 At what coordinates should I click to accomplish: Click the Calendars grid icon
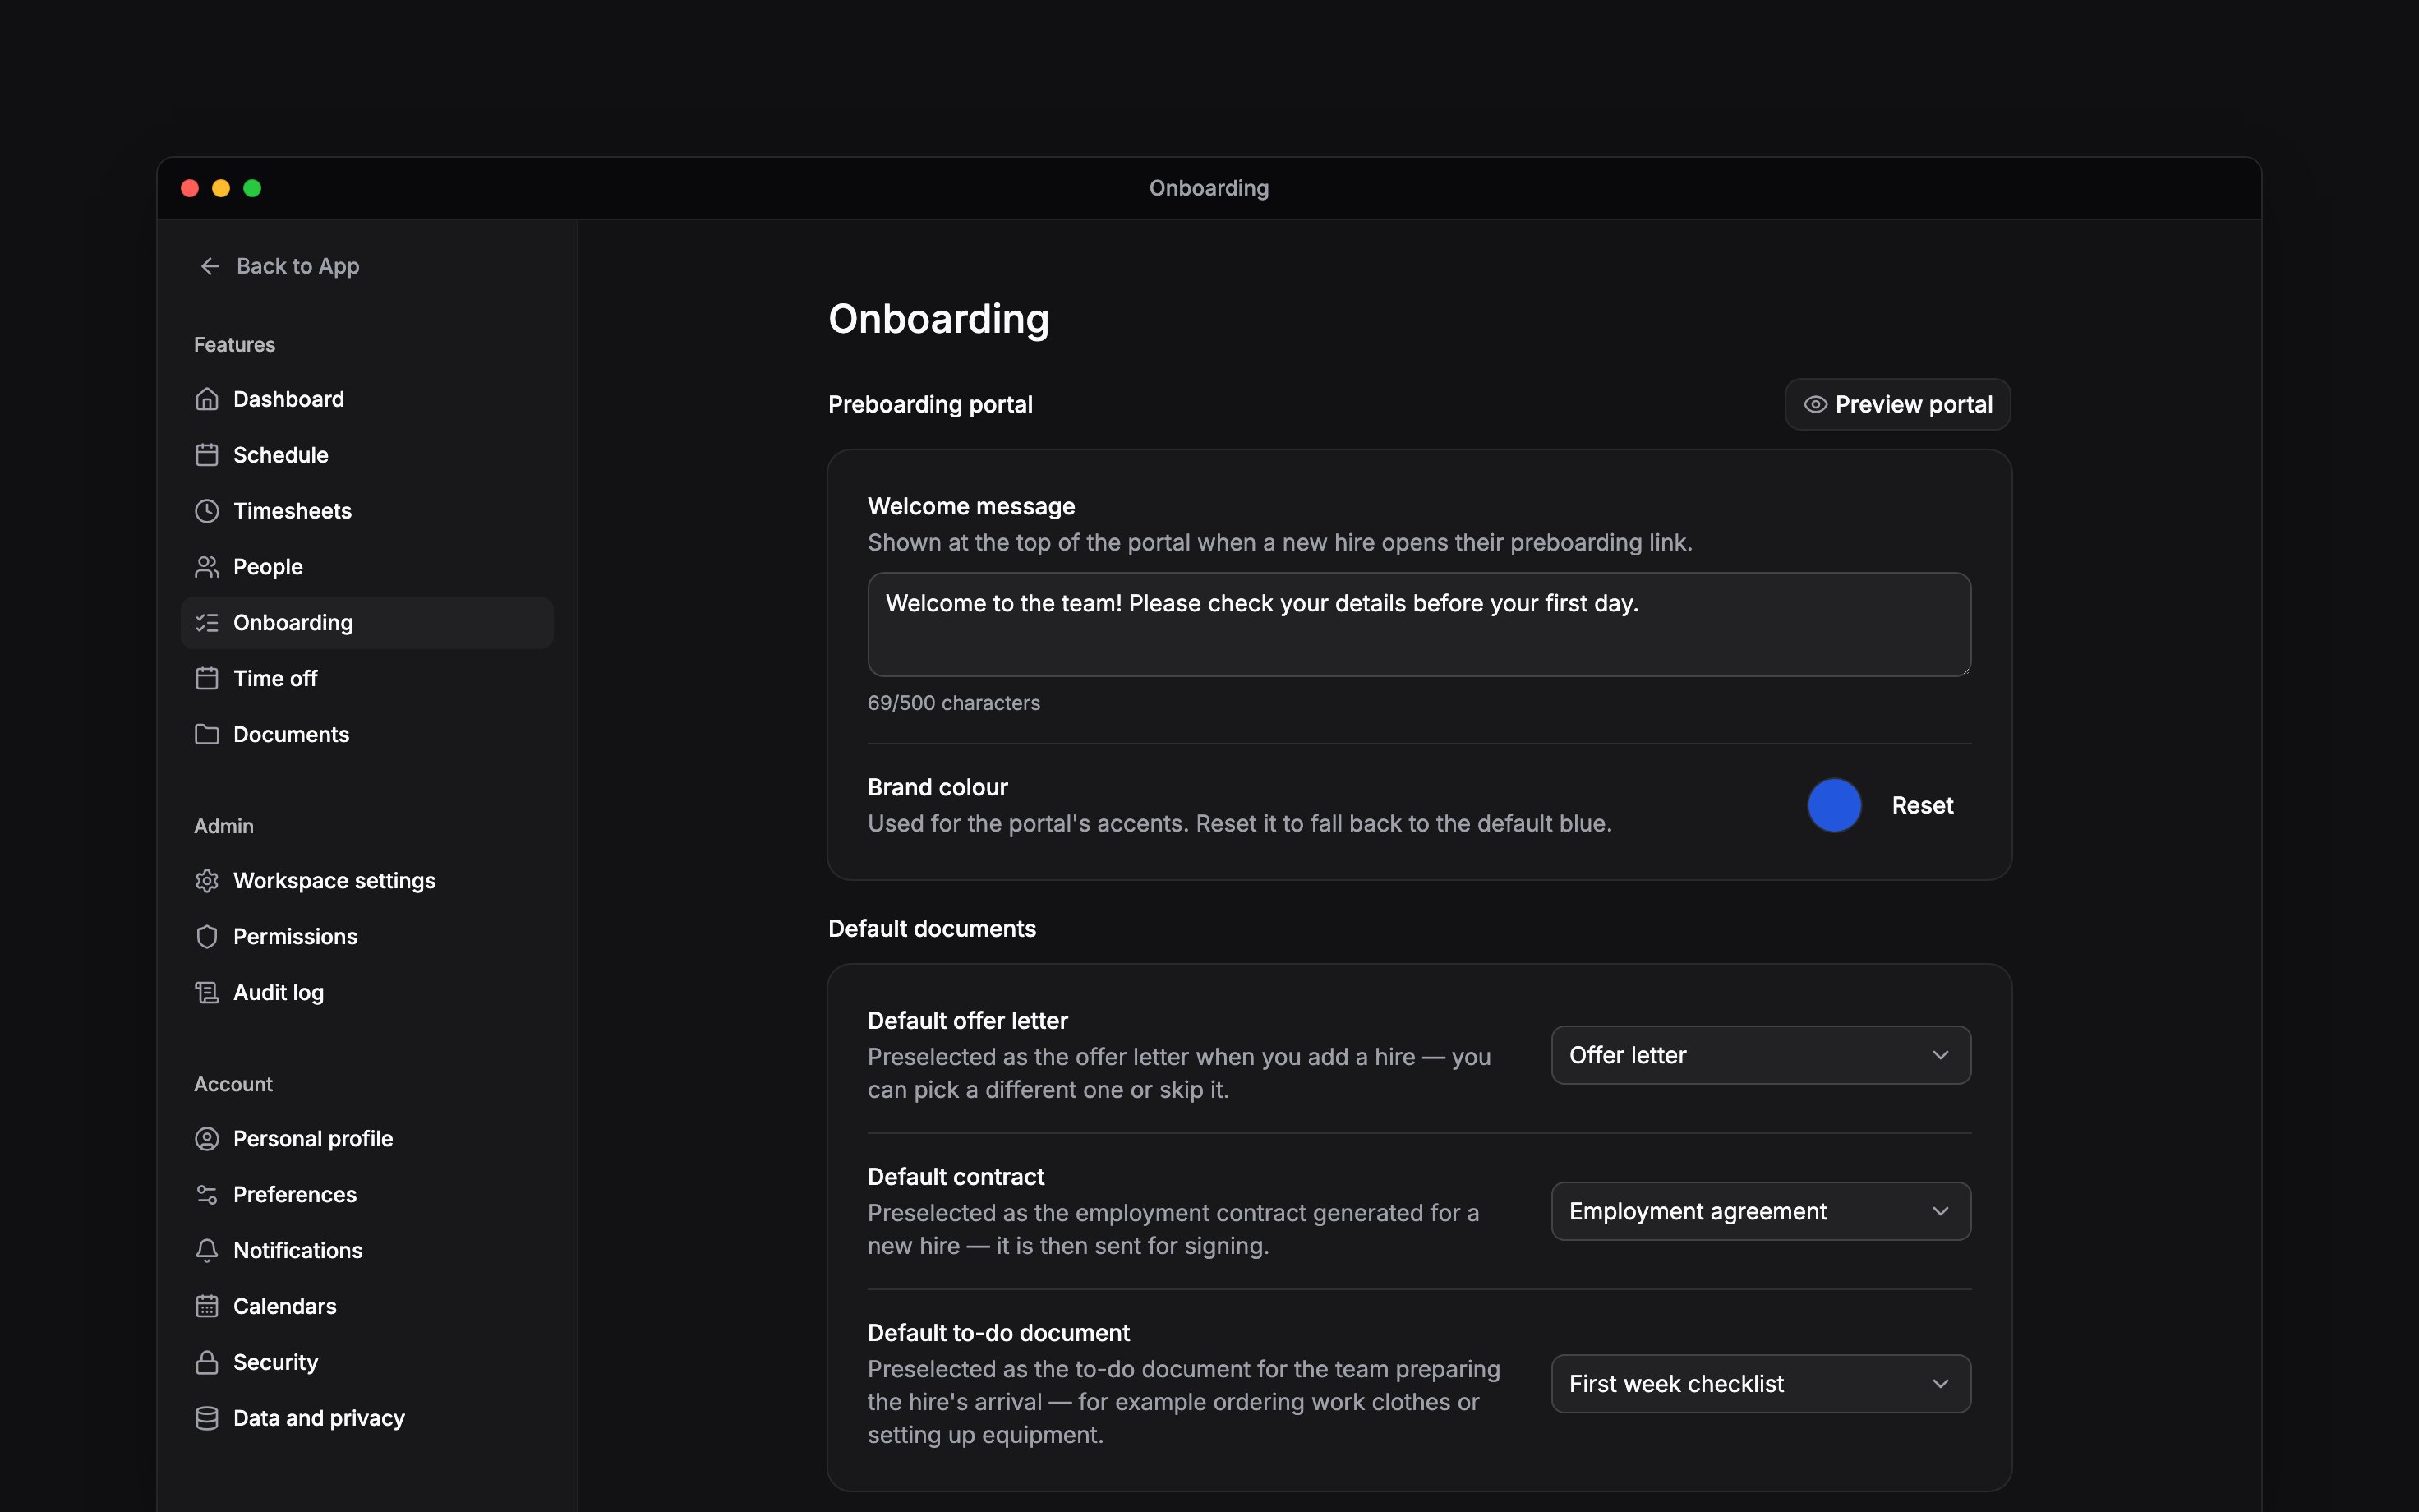pyautogui.click(x=207, y=1307)
